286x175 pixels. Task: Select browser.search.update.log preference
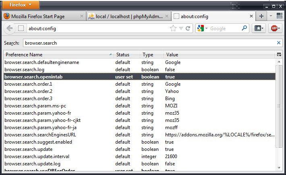coord(139,164)
